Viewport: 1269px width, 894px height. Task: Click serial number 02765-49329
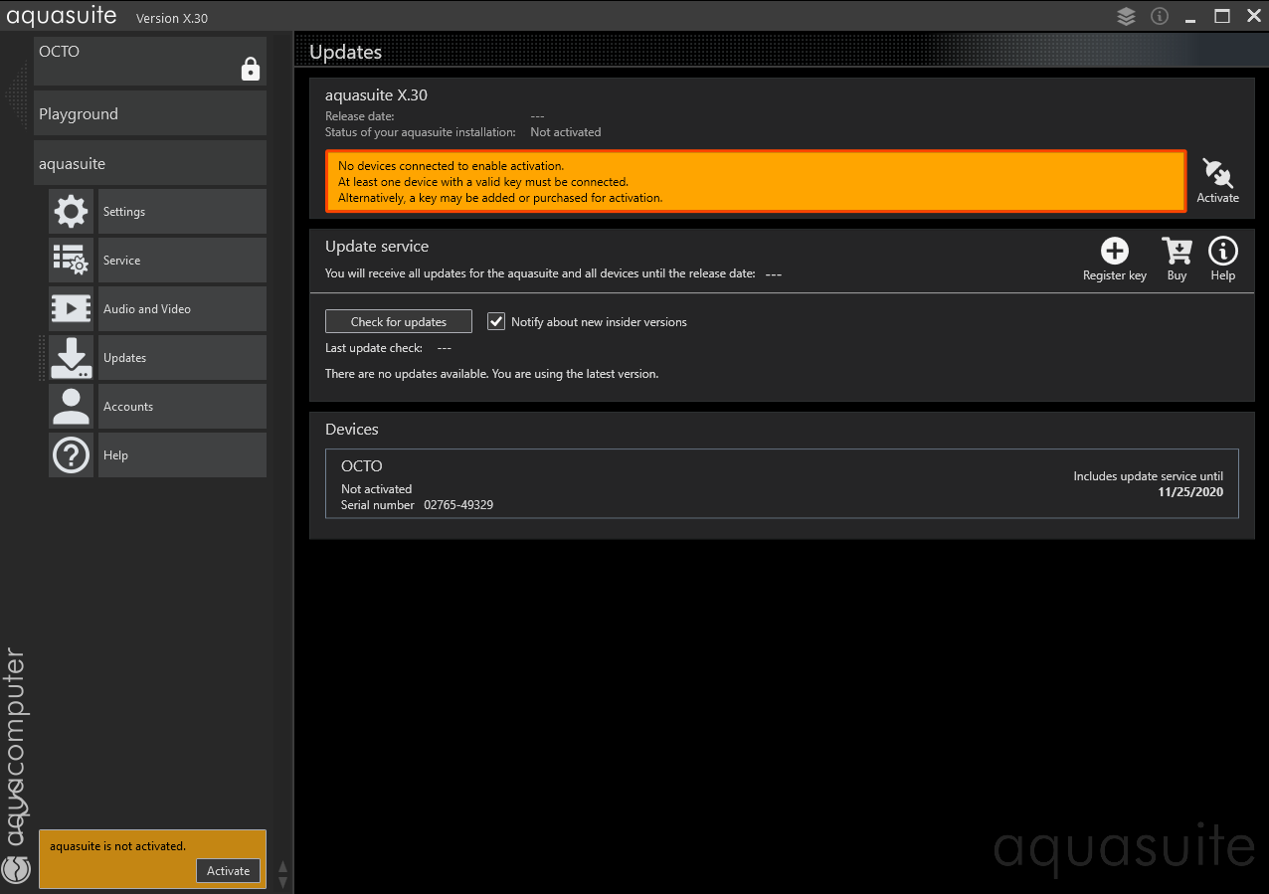point(458,505)
